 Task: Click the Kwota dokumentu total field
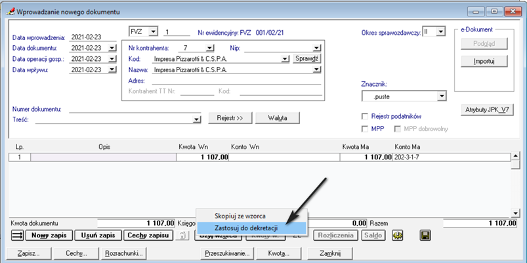click(x=136, y=223)
